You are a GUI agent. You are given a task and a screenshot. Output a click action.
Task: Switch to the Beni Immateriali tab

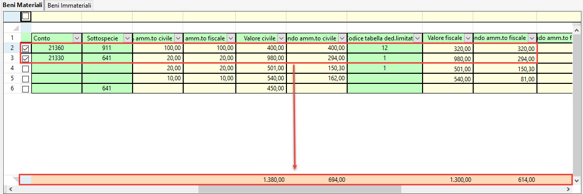pyautogui.click(x=69, y=5)
